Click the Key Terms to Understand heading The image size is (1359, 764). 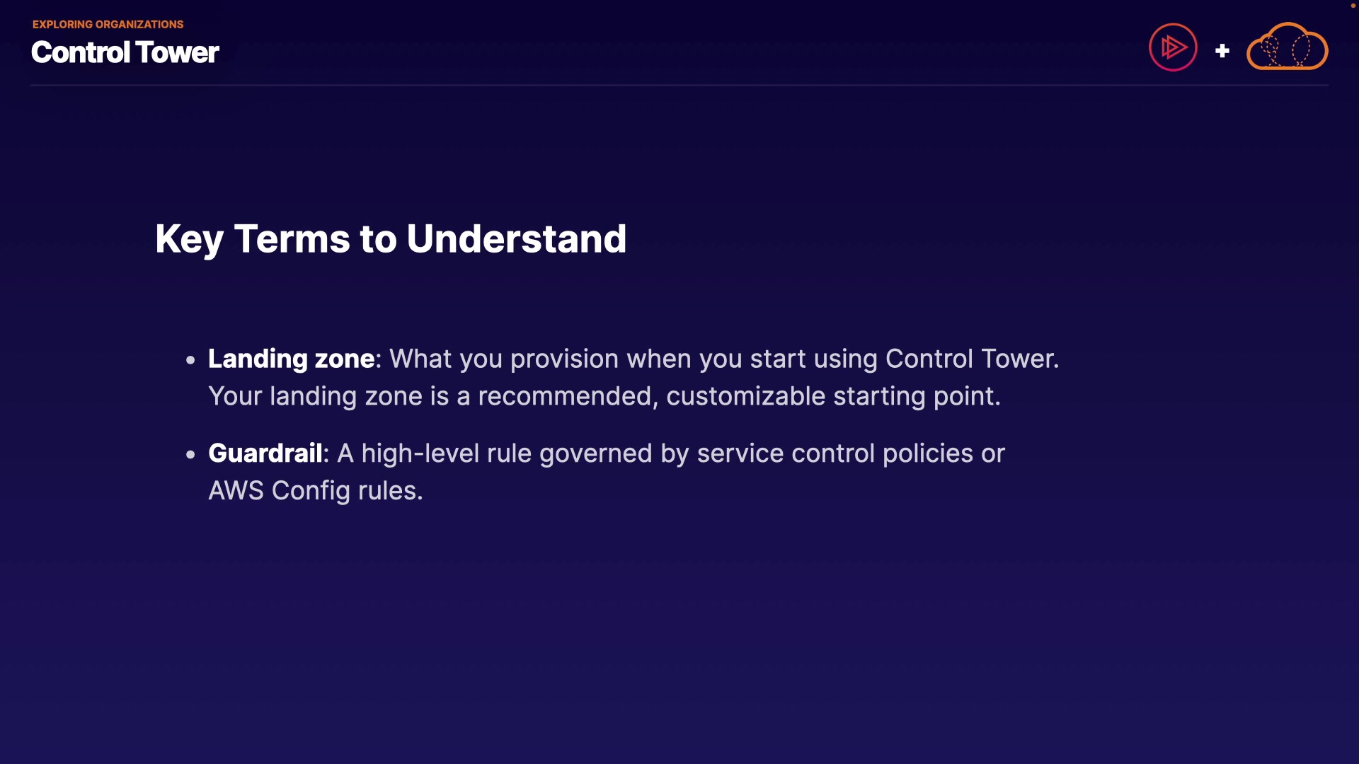point(391,239)
